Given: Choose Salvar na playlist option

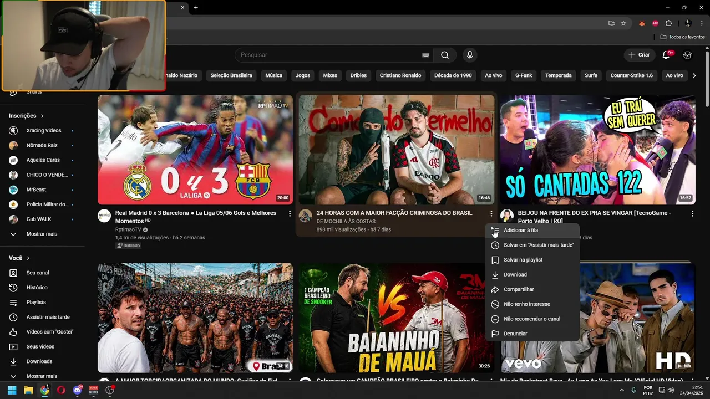Looking at the screenshot, I should pos(532,260).
